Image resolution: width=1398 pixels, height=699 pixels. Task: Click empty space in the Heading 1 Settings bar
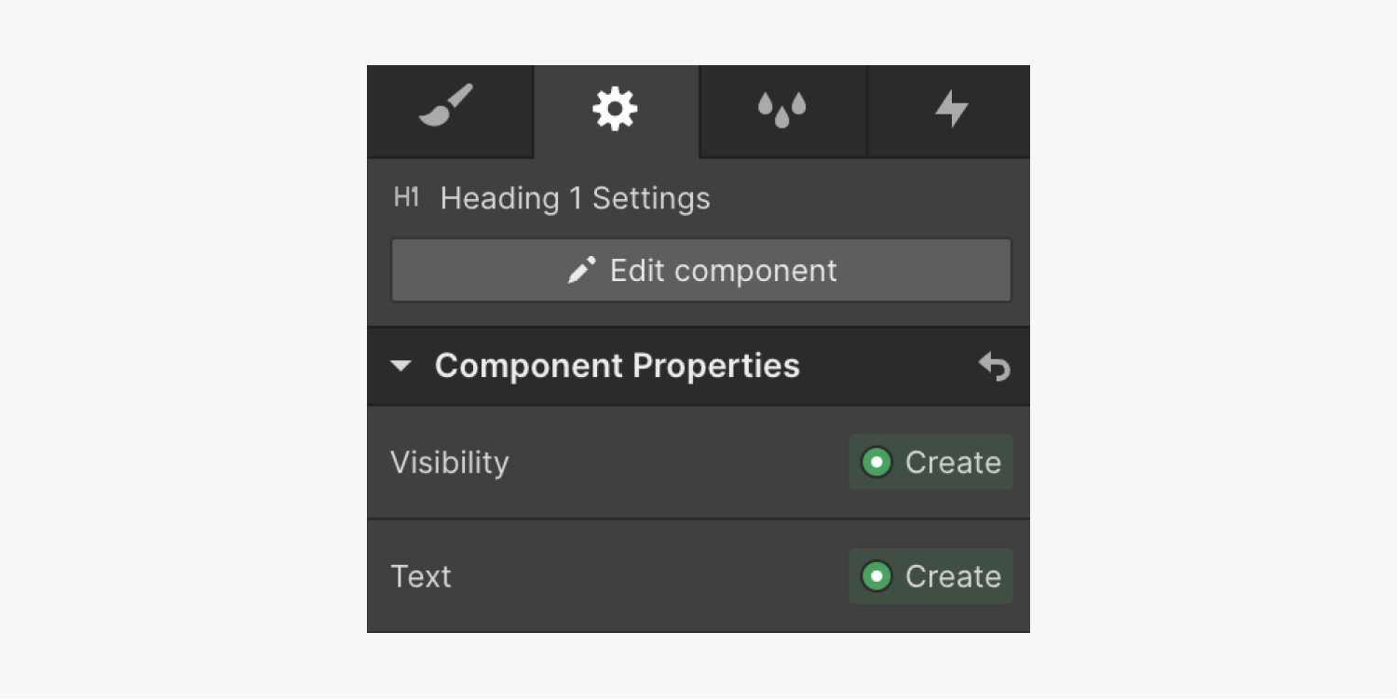866,198
